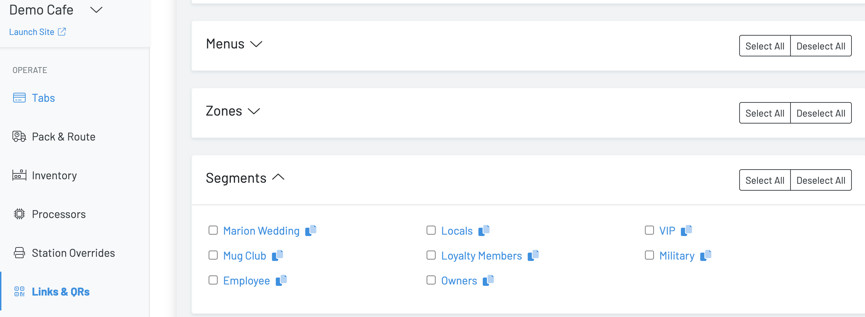865x317 pixels.
Task: Copy the Military segment link
Action: click(x=706, y=255)
